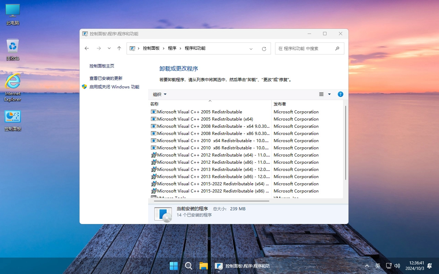Open the view options dropdown arrow

click(x=329, y=94)
